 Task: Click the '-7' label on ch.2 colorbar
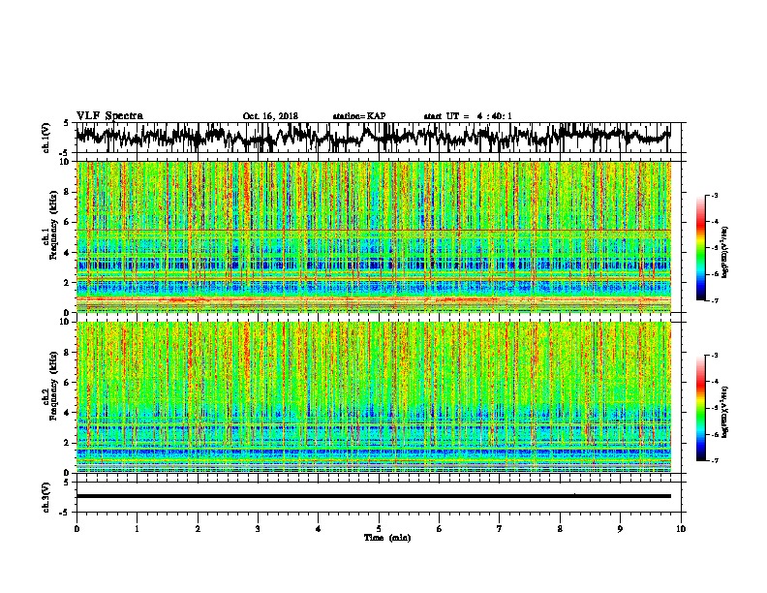pos(715,460)
